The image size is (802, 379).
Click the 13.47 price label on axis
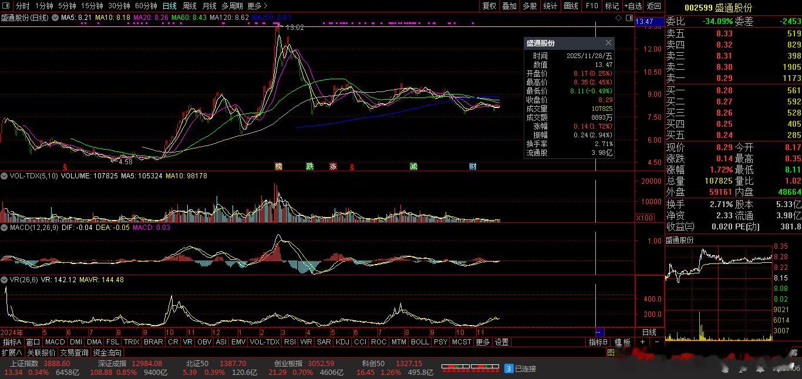(644, 22)
